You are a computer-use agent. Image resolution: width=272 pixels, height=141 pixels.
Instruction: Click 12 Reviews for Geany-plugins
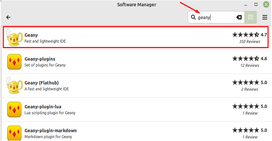point(250,65)
